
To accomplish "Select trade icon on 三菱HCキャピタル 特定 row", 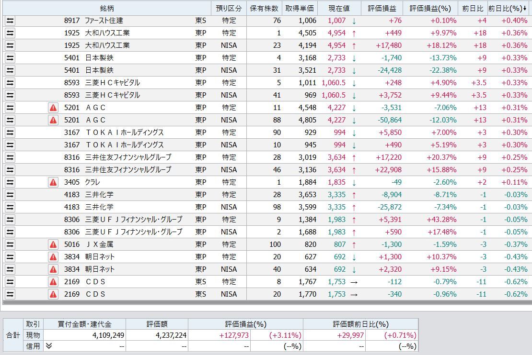I will [10, 83].
